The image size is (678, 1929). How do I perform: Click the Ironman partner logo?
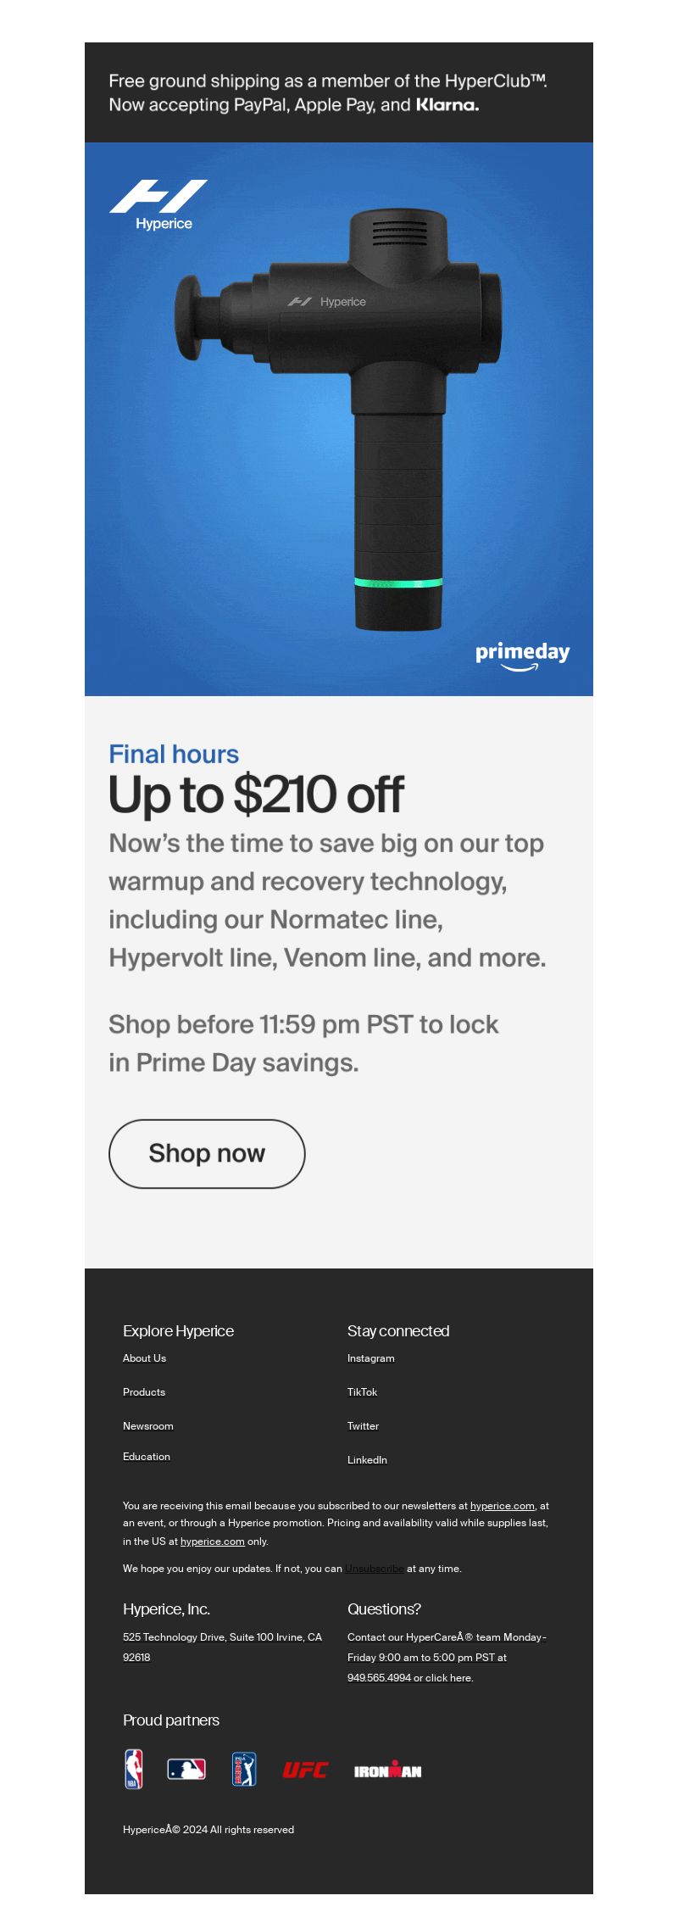(x=387, y=1770)
